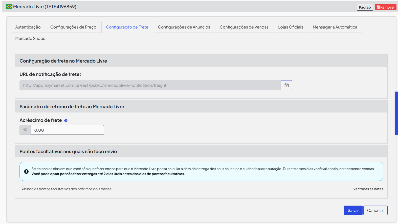398x224 pixels.
Task: Open the Acréscimo de frete help tooltip
Action: (x=66, y=121)
